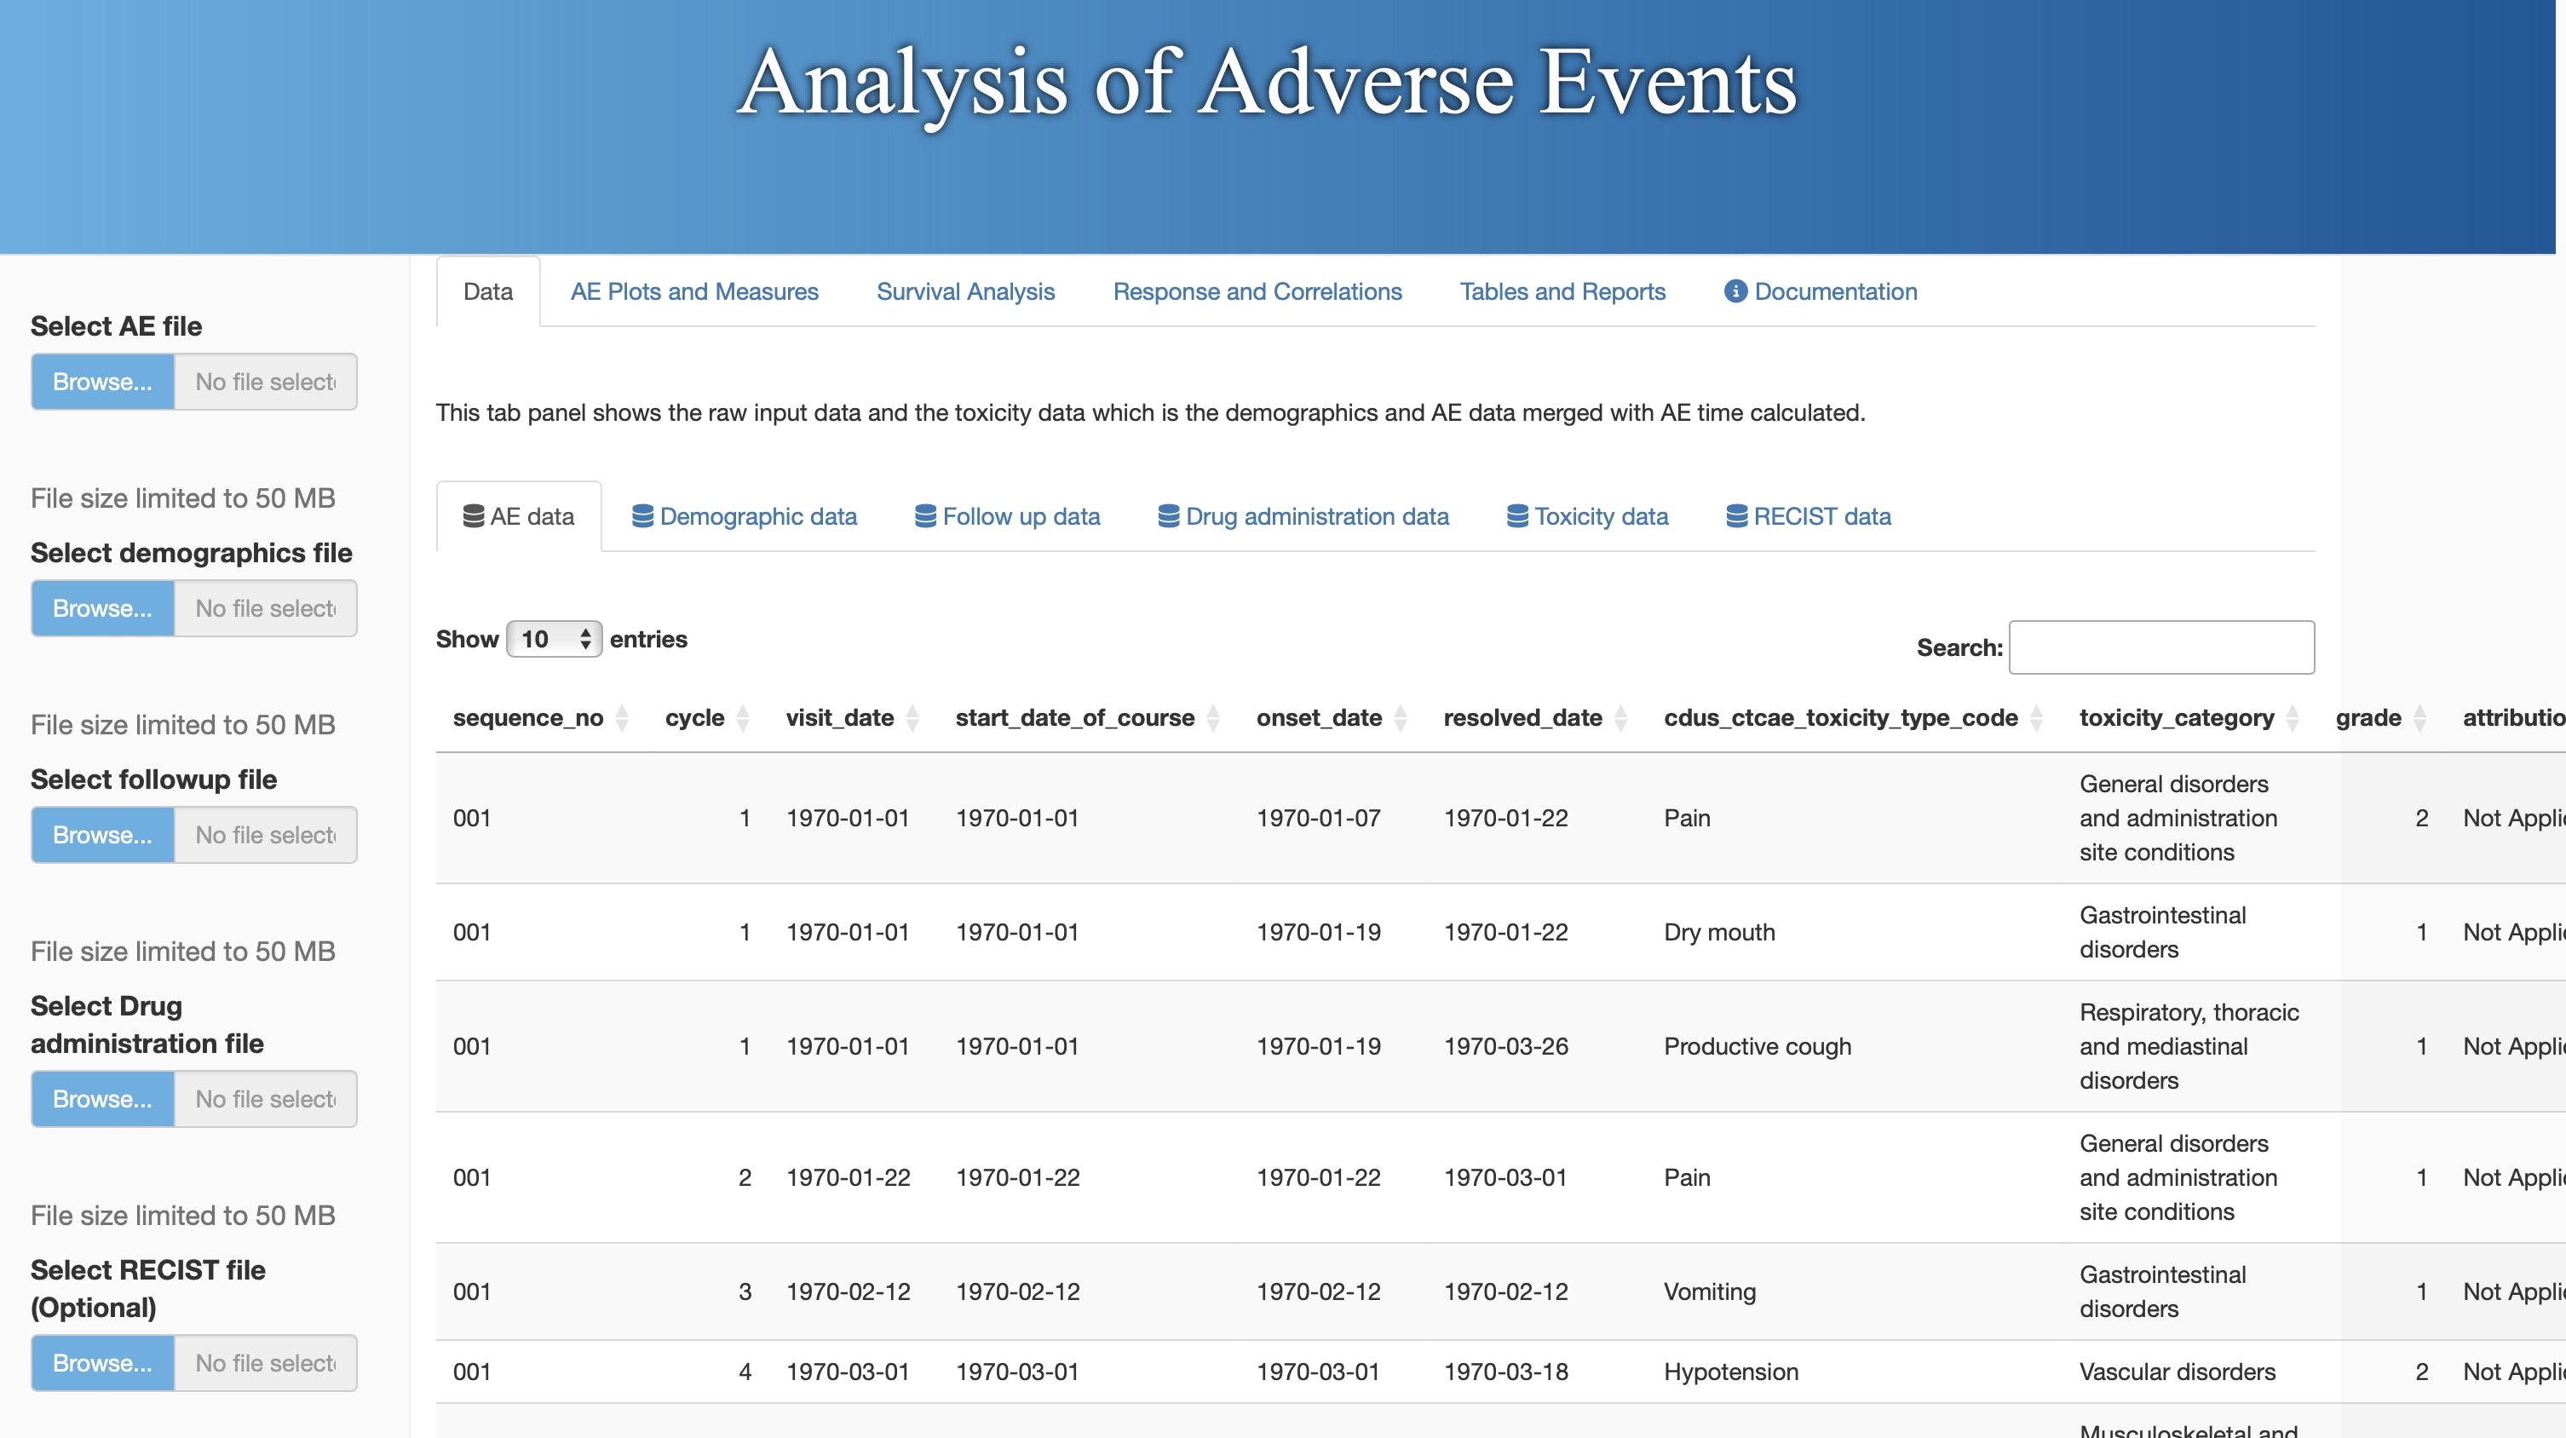Open the Tables and Reports tab
Image resolution: width=2566 pixels, height=1438 pixels.
point(1562,290)
